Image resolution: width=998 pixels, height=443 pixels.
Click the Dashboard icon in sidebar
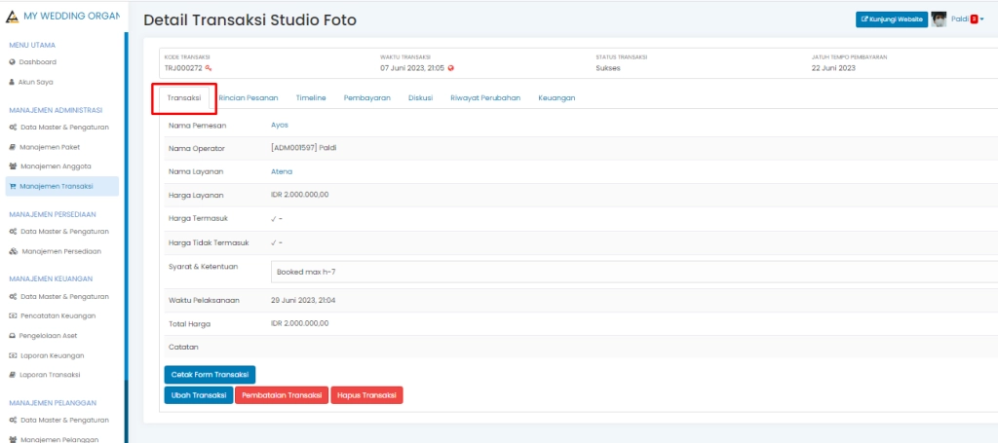click(12, 61)
